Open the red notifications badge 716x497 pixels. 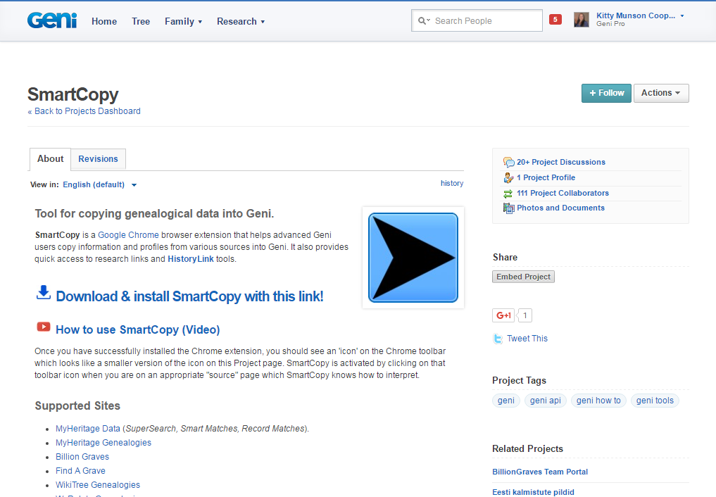point(555,19)
